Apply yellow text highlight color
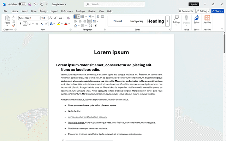This screenshot has height=141, width=226. tap(59, 24)
